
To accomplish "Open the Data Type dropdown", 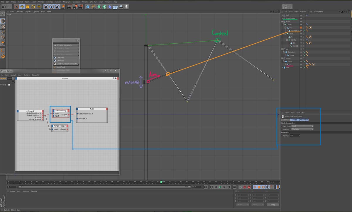I will 302,126.
